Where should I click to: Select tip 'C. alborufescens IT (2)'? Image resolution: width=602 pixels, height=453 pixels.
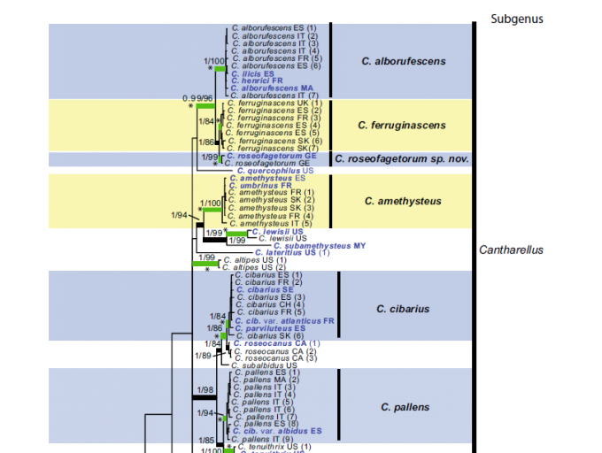(x=275, y=36)
